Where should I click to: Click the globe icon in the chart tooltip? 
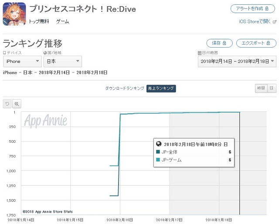click(x=158, y=144)
